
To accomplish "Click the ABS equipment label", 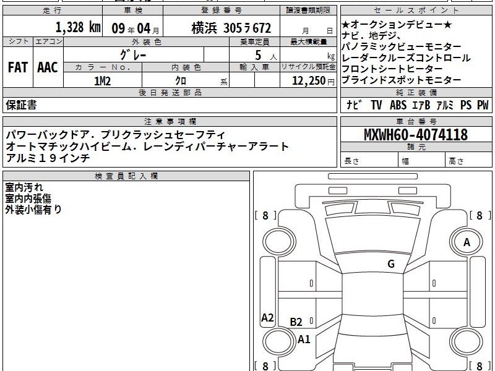I will point(398,105).
